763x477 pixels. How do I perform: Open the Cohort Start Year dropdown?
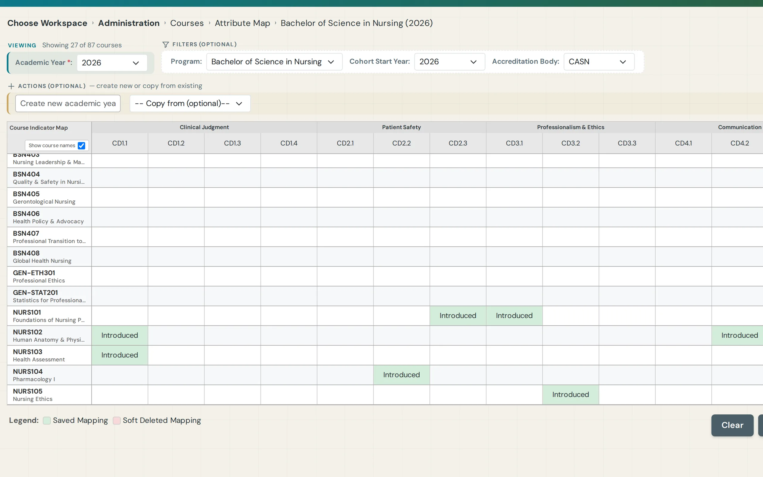449,62
